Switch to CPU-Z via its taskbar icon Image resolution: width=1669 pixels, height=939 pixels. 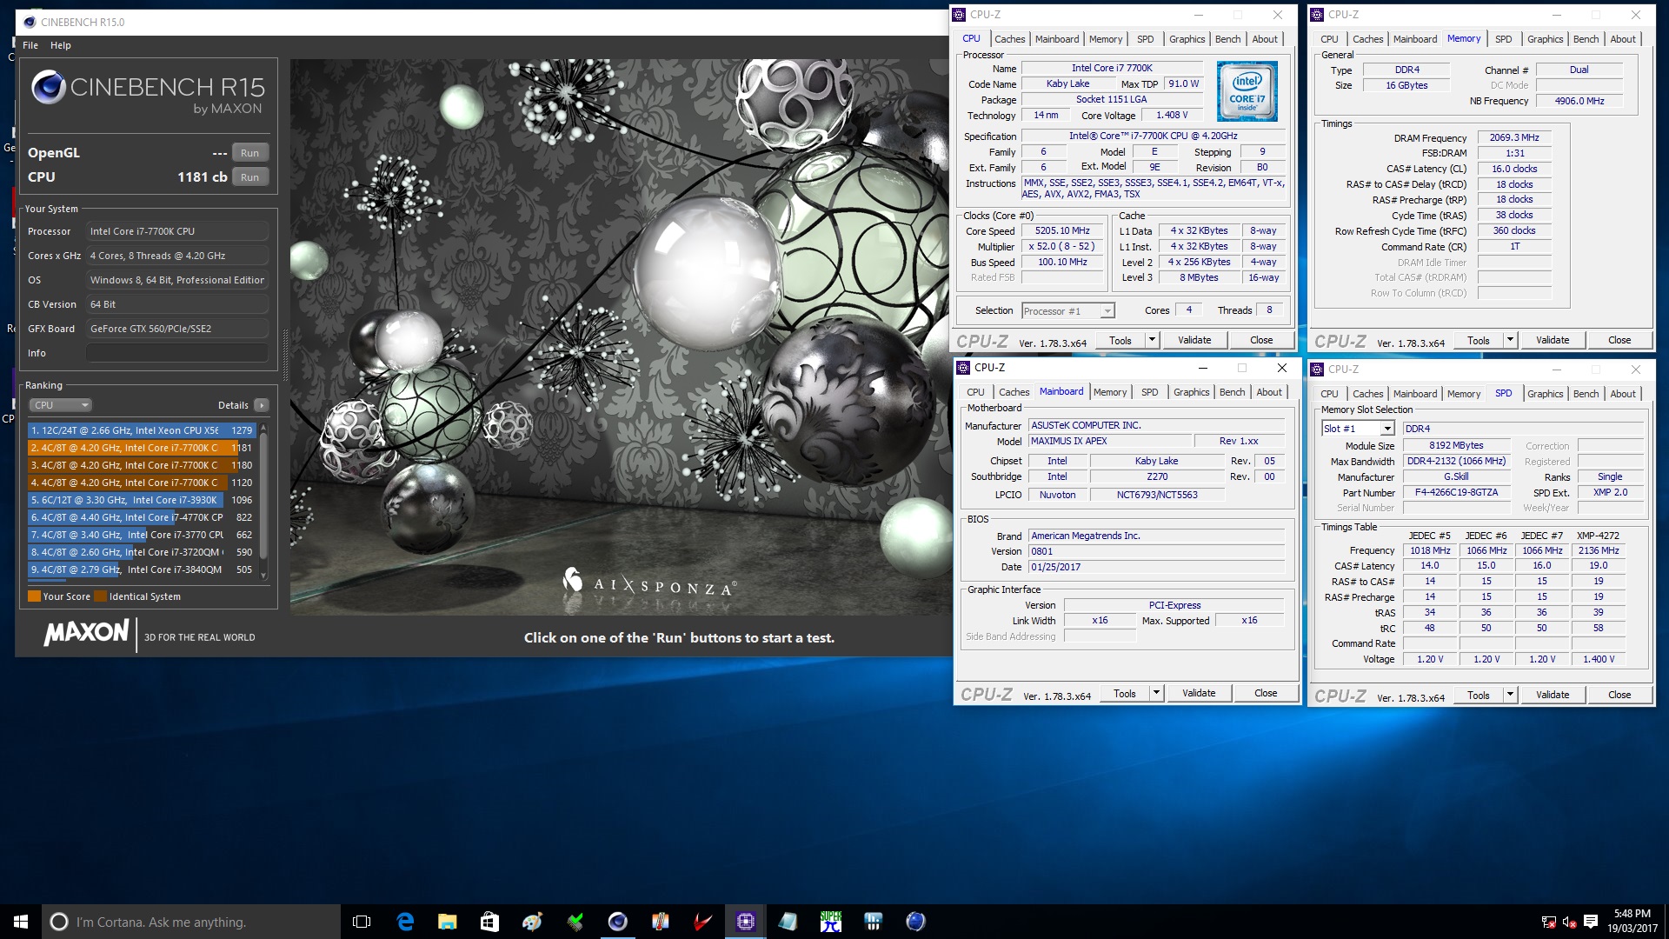745,922
